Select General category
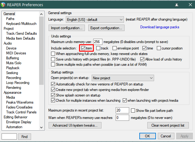This screenshot has height=142, width=195. pos(9,14)
